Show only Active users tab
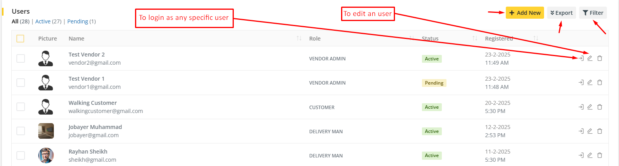Image resolution: width=619 pixels, height=166 pixels. pyautogui.click(x=43, y=21)
